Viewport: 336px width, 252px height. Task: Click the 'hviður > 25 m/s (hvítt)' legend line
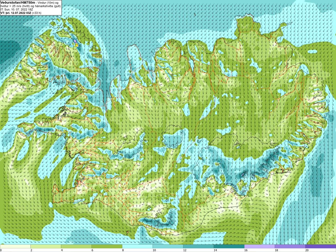click(16, 6)
